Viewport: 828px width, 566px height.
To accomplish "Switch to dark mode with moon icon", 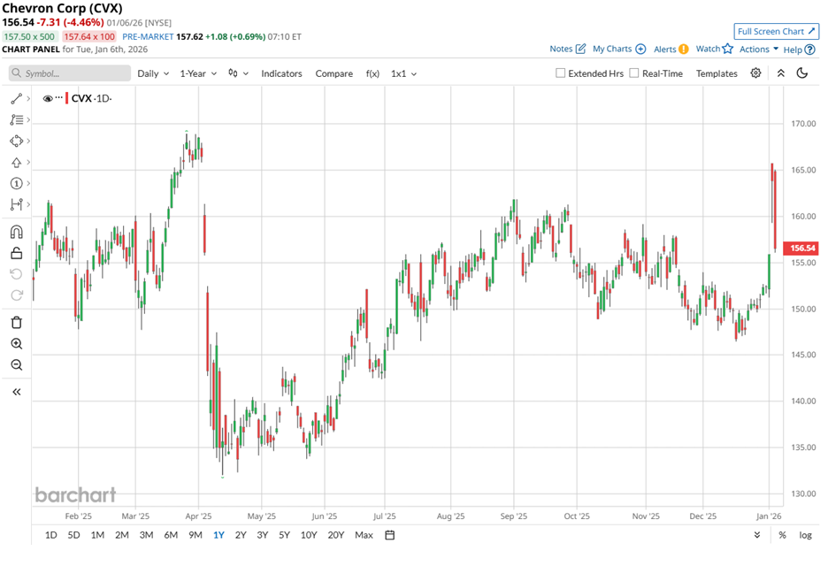I will tap(802, 73).
